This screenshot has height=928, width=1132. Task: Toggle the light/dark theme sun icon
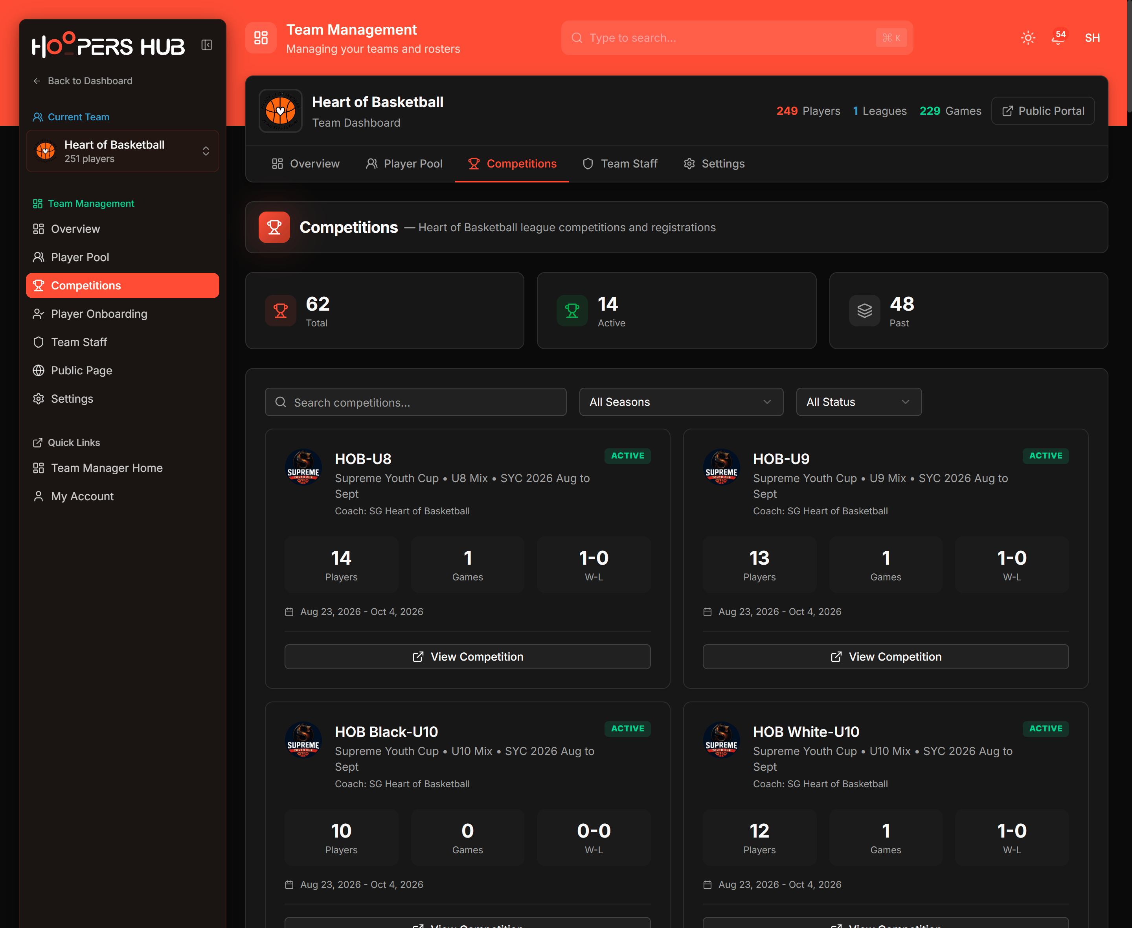tap(1028, 38)
